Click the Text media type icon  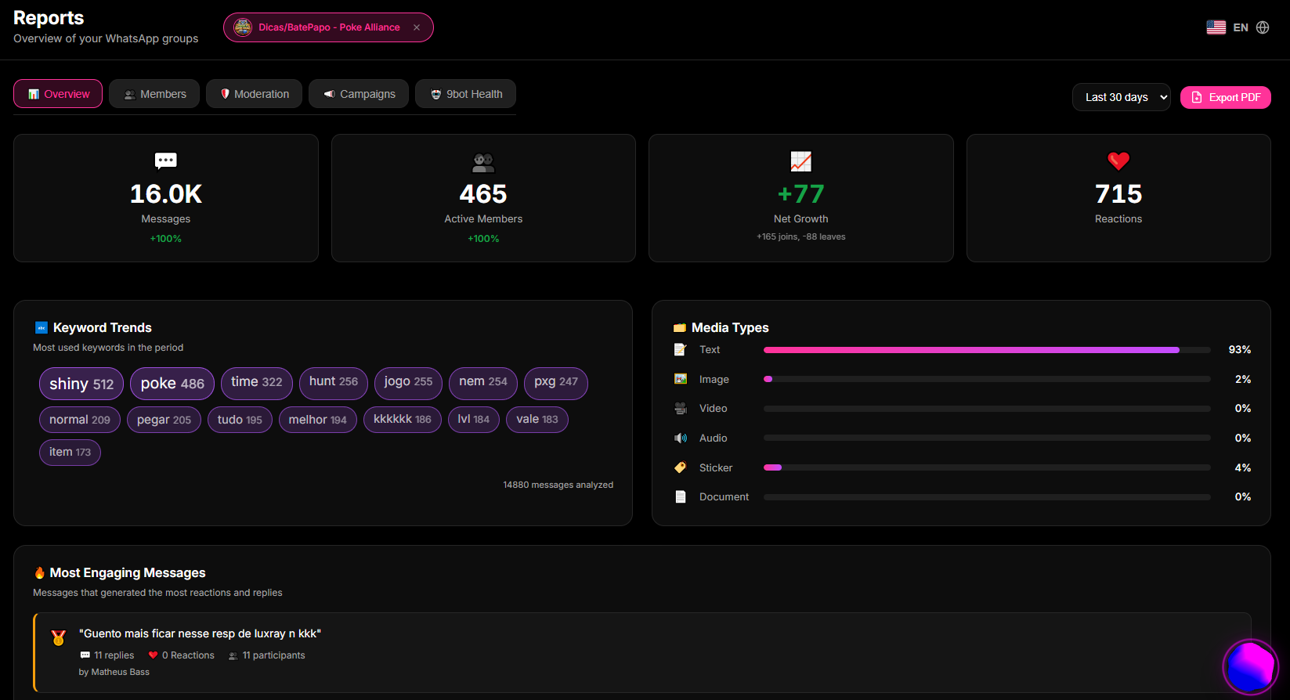tap(681, 349)
